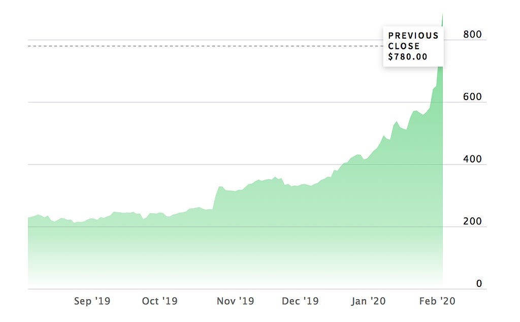
Task: Click the 0 price axis label
Action: click(x=479, y=284)
